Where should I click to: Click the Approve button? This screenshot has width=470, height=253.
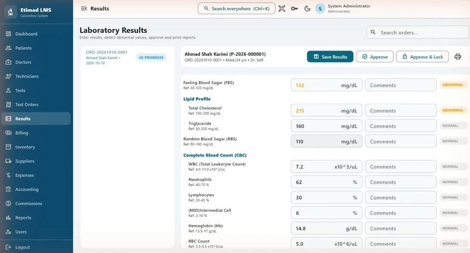click(x=375, y=57)
